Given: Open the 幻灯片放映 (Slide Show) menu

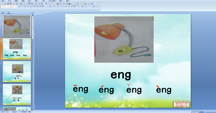Looking at the screenshot, I should (x=52, y=1).
